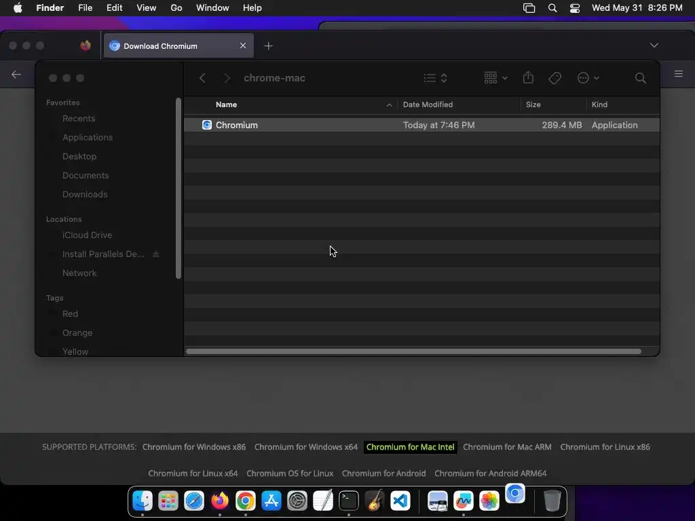Open the Go menu
695x521 pixels.
[176, 8]
